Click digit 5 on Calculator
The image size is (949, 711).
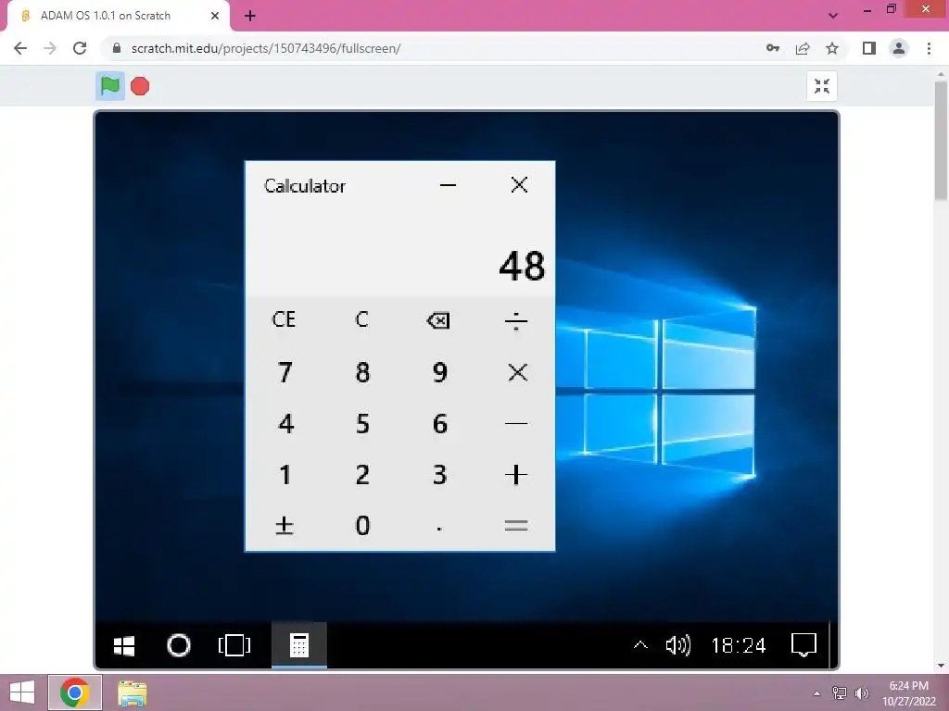[362, 424]
